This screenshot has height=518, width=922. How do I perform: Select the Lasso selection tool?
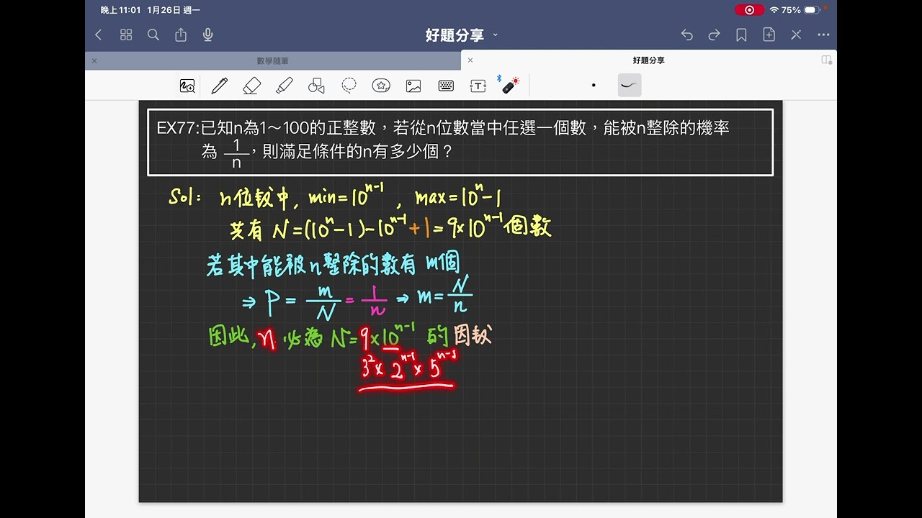pos(349,86)
